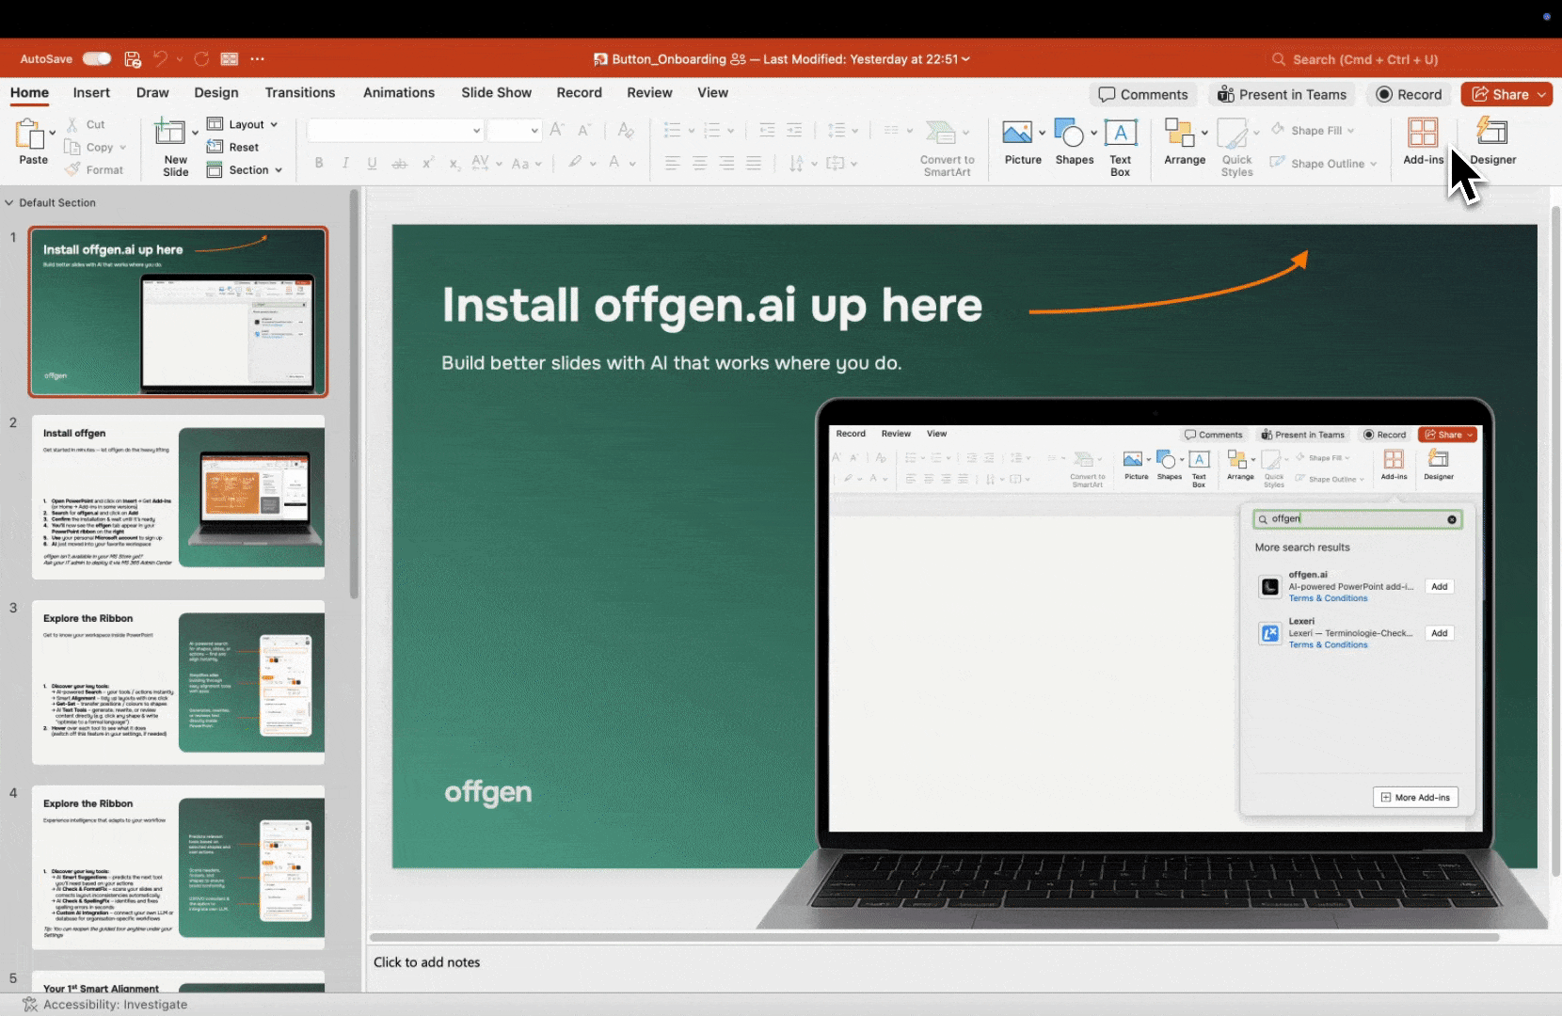1562x1016 pixels.
Task: Toggle bold formatting
Action: [319, 163]
